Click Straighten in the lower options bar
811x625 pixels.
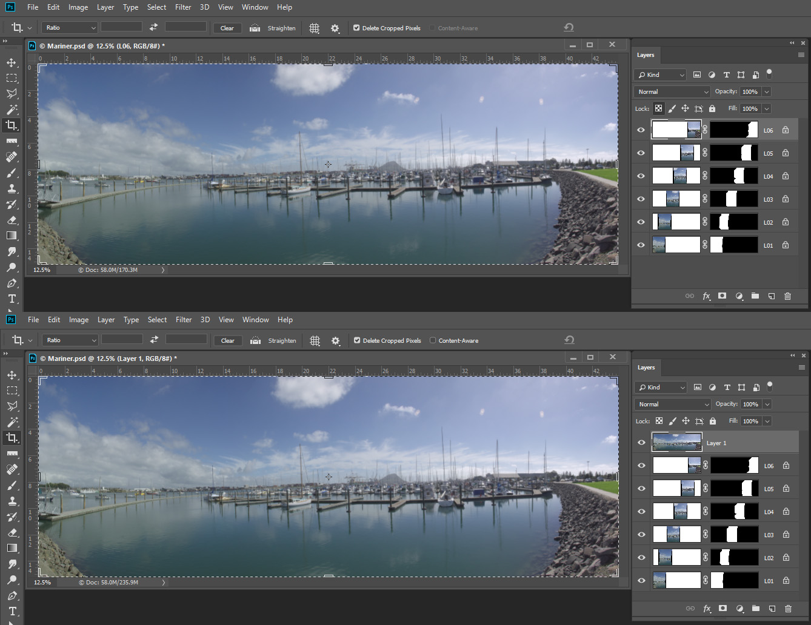click(282, 340)
